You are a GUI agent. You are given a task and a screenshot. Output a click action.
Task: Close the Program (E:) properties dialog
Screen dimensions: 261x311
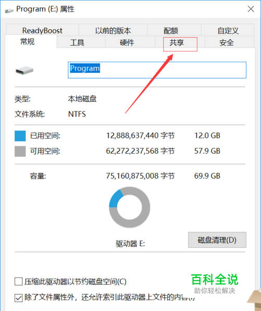251,9
